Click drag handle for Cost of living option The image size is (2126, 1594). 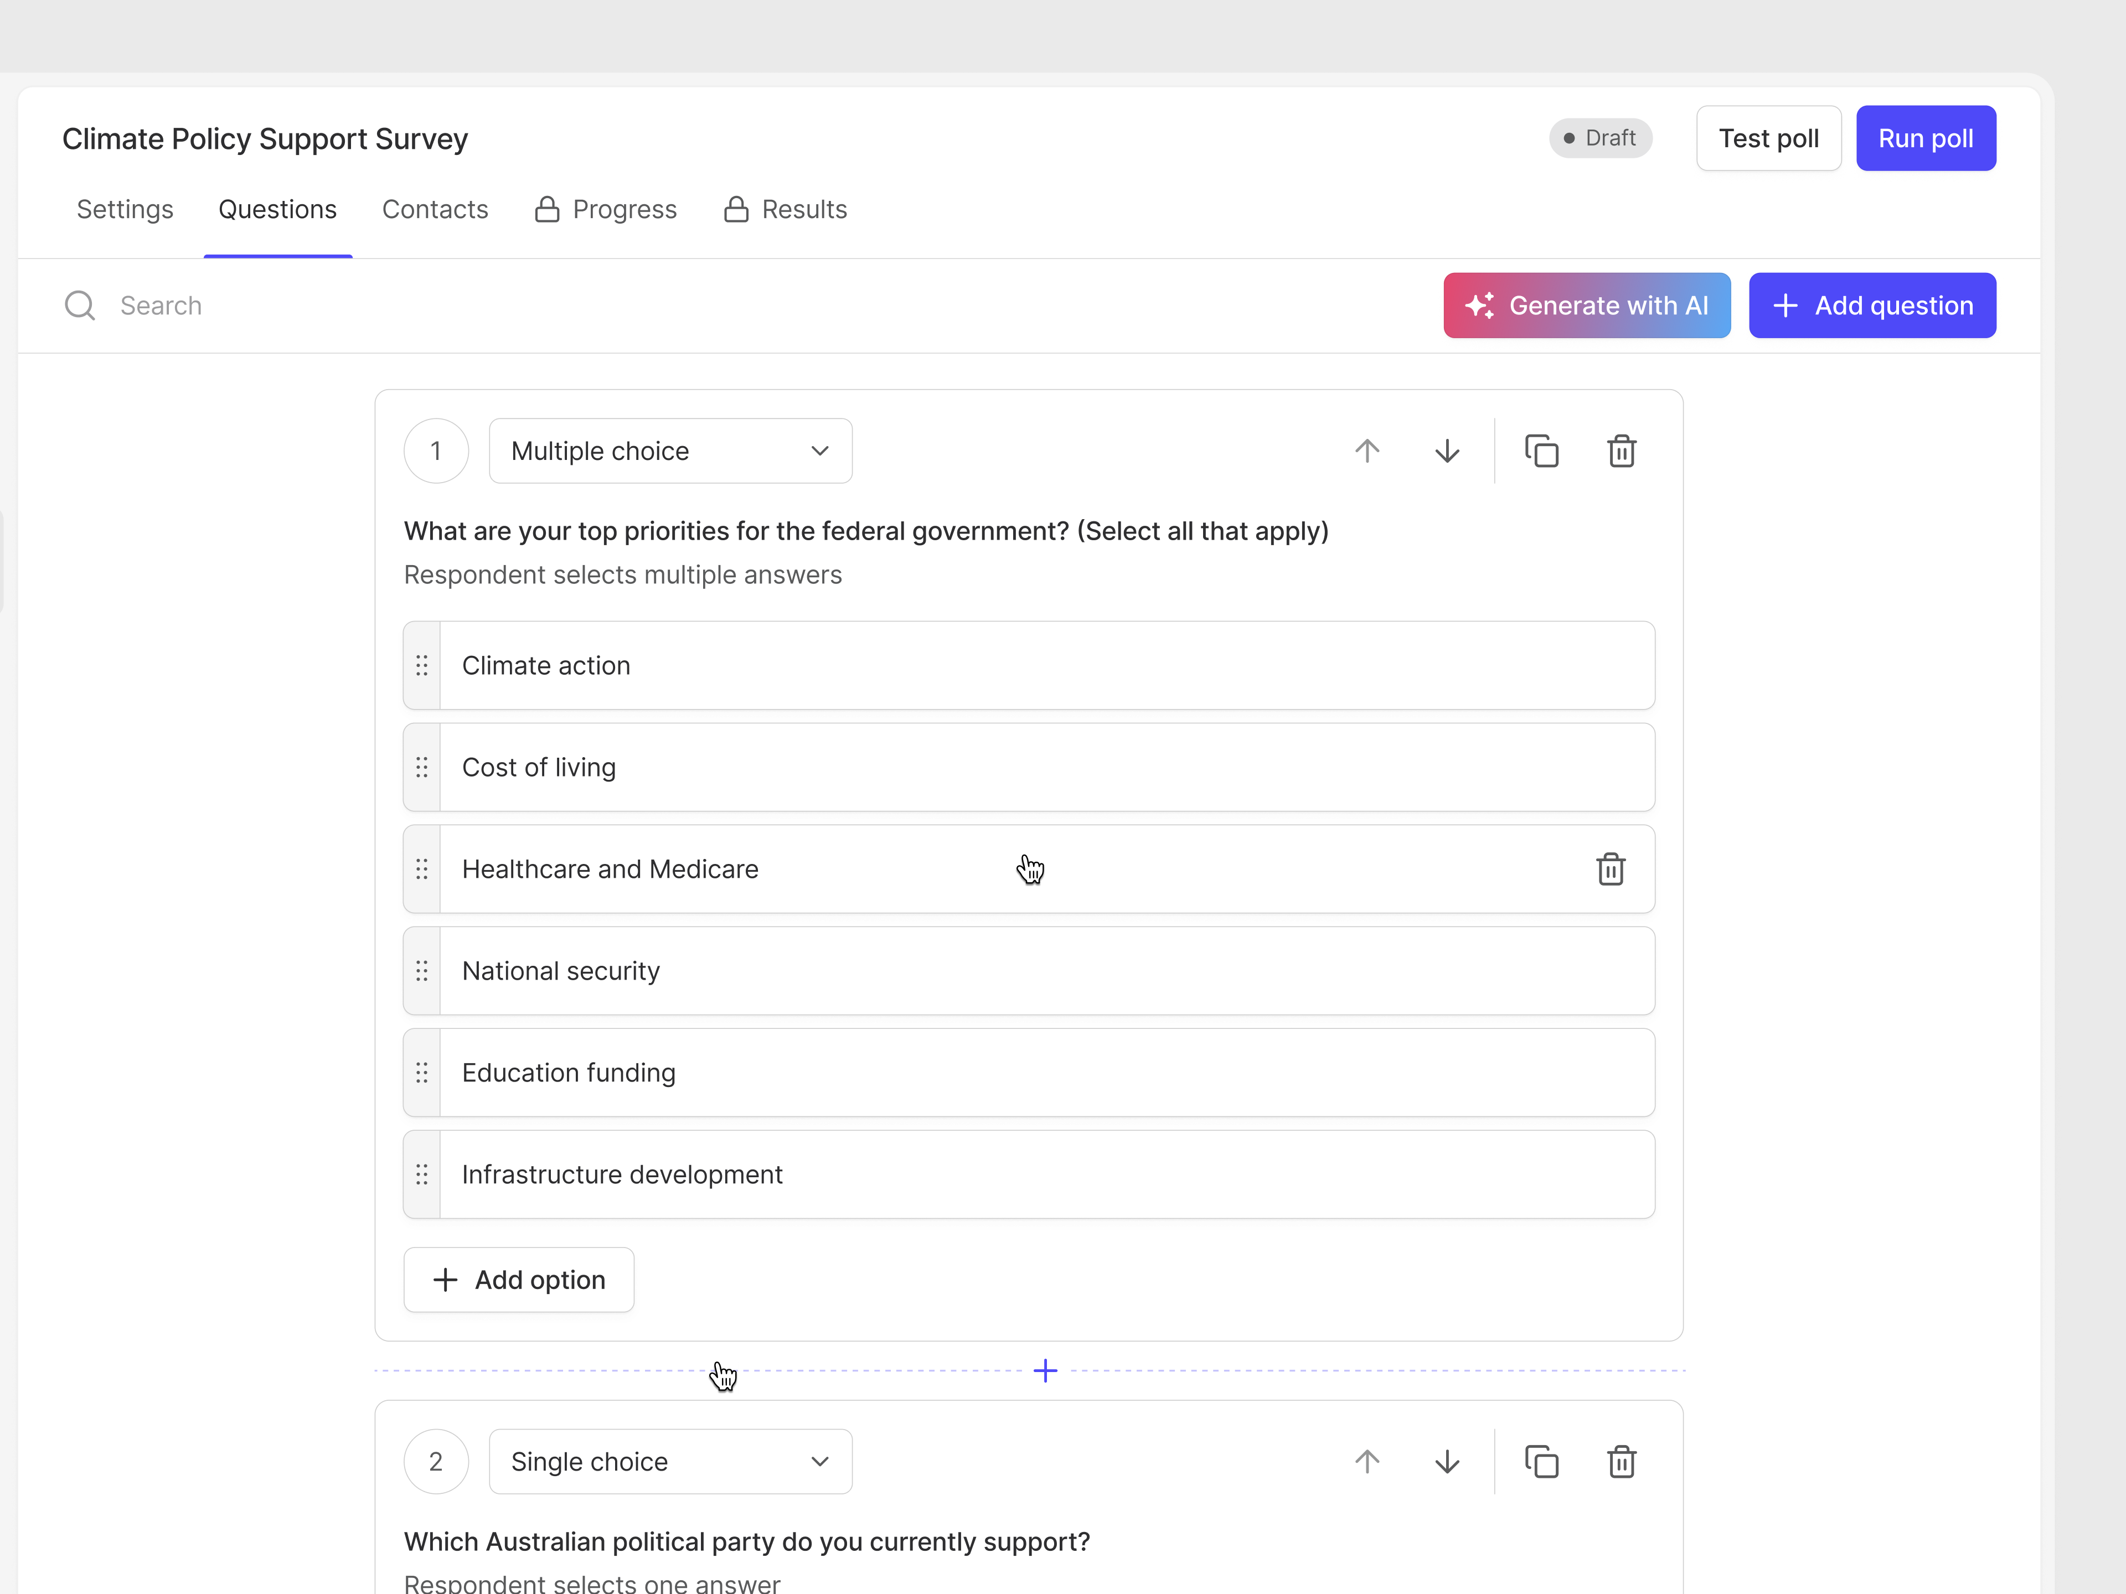422,767
